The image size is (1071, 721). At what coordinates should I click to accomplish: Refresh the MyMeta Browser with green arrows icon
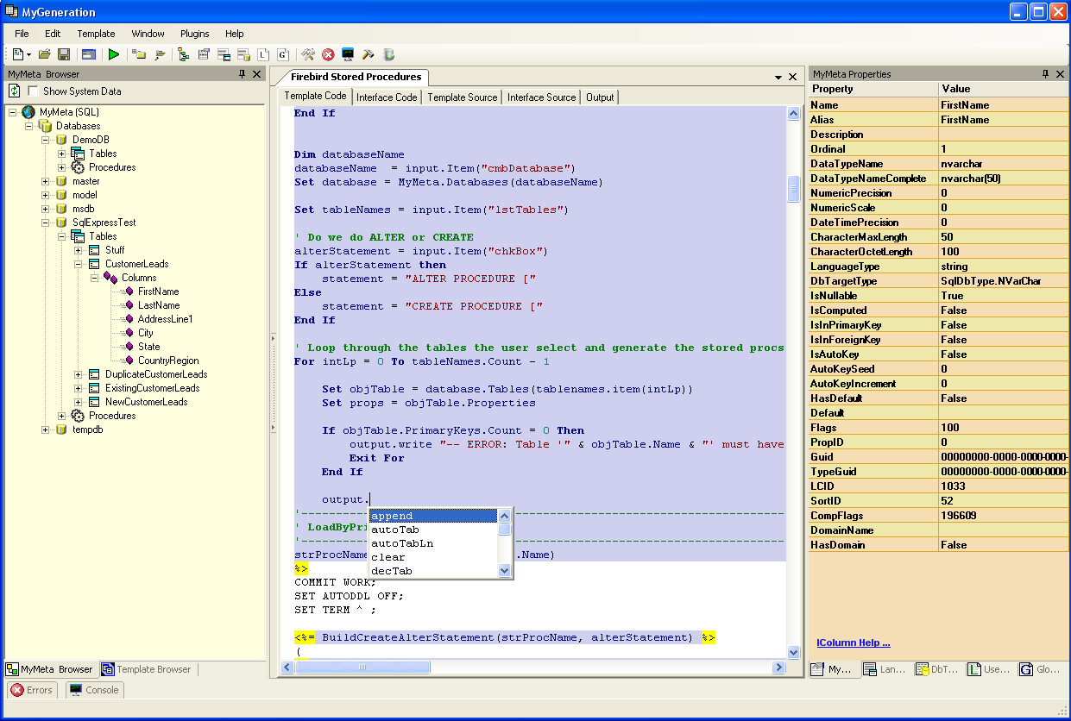(15, 91)
